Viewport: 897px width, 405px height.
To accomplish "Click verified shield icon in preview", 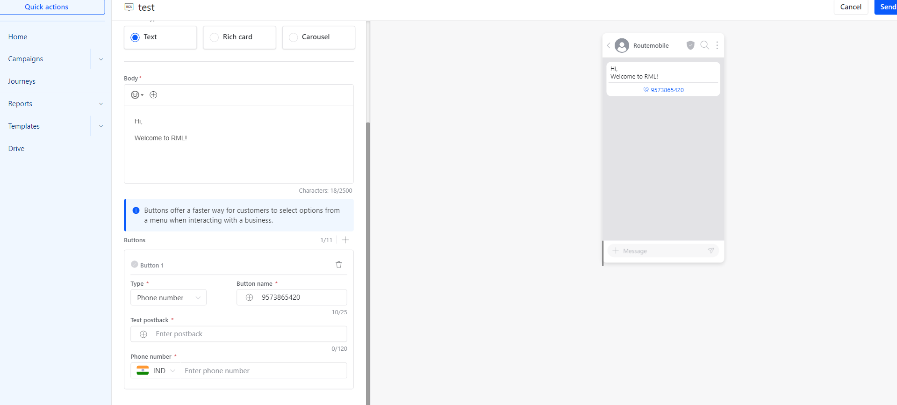I will pyautogui.click(x=690, y=45).
